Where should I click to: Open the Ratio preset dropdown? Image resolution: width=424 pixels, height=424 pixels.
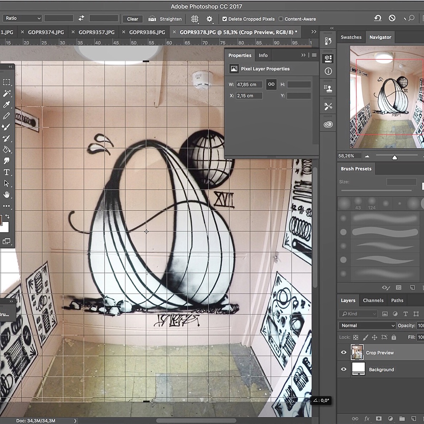coord(23,18)
